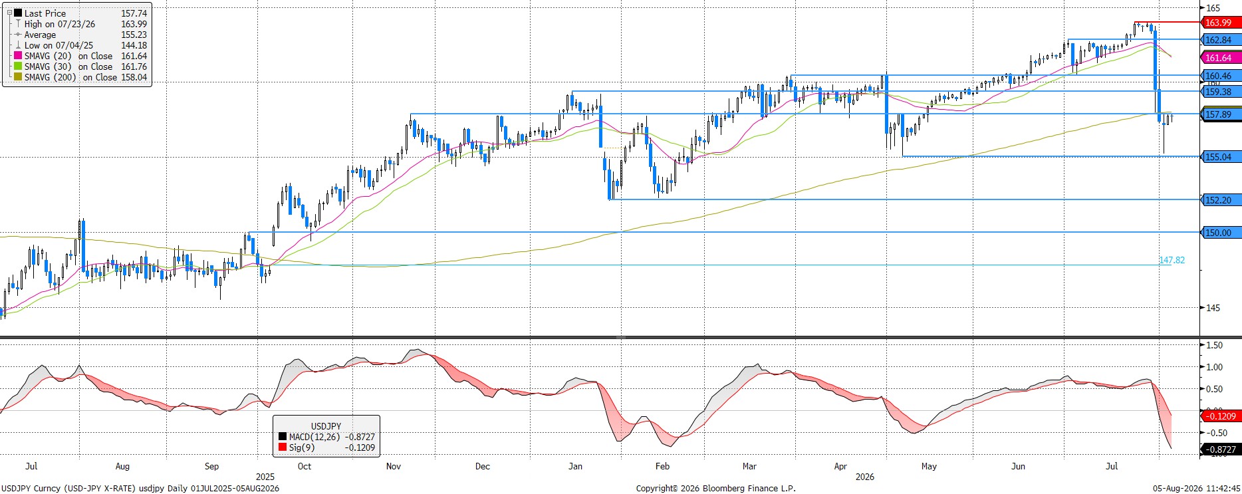Image resolution: width=1242 pixels, height=494 pixels.
Task: Click the olive SMAVG (200) legend swatch
Action: coord(18,77)
